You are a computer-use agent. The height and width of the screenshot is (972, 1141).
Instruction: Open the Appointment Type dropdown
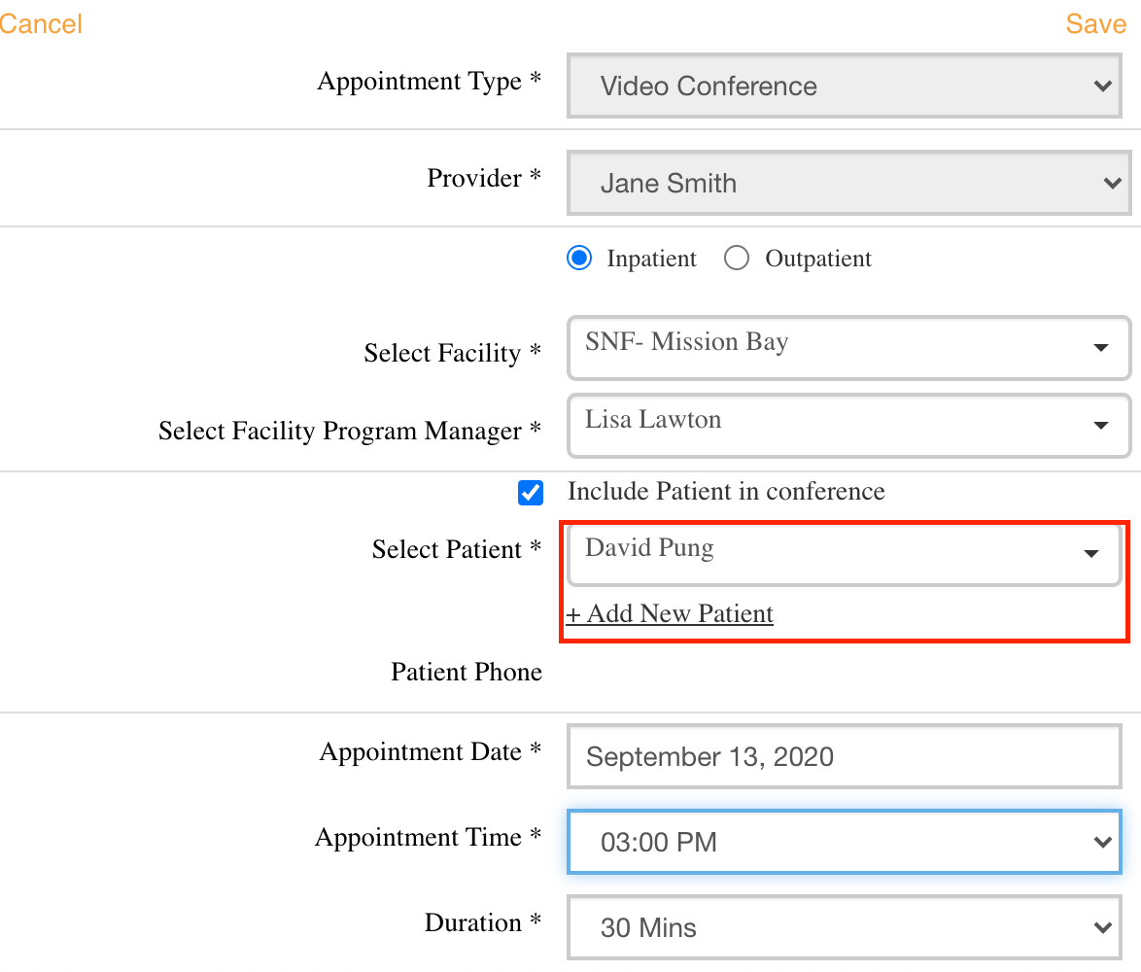pyautogui.click(x=847, y=87)
